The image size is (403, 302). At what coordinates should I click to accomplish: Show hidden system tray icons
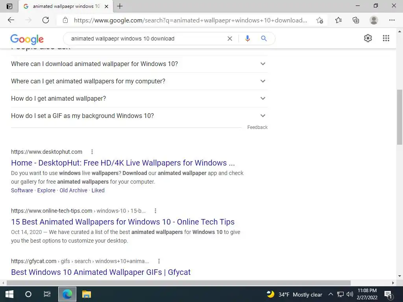coord(331,294)
